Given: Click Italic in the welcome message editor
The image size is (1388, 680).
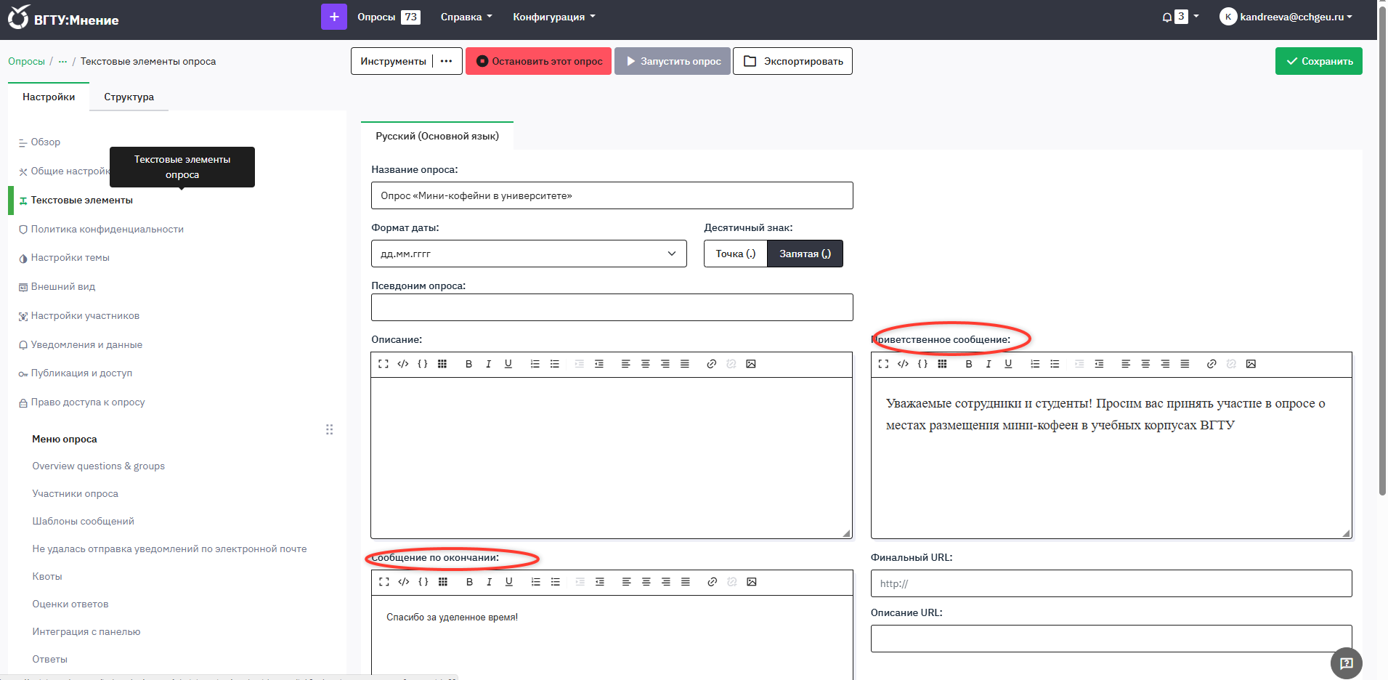Looking at the screenshot, I should 988,364.
